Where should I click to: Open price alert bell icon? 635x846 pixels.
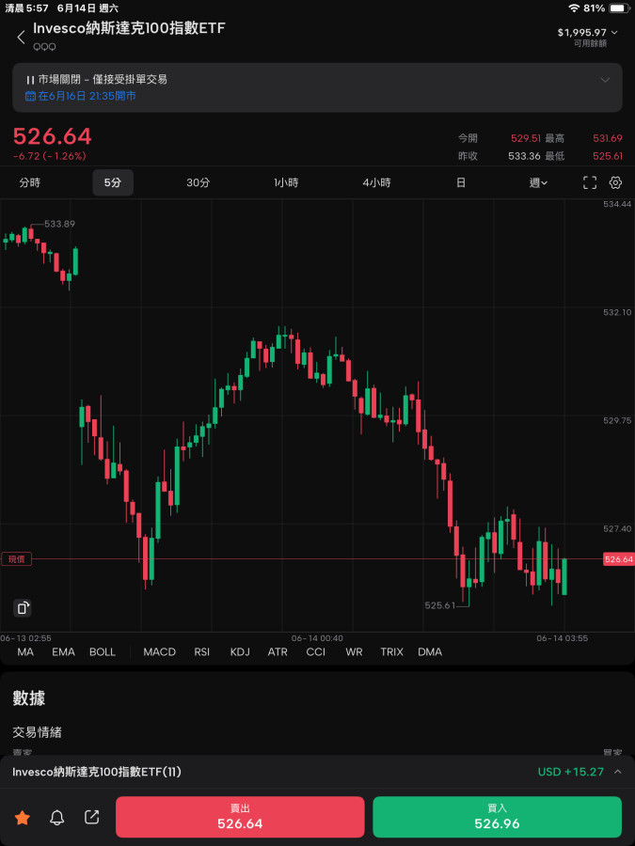pos(57,818)
